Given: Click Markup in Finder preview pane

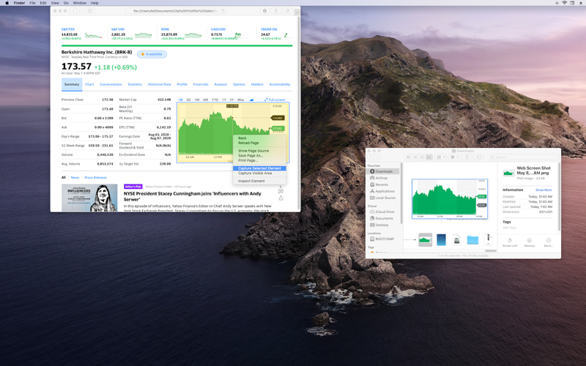Looking at the screenshot, I should (x=529, y=242).
